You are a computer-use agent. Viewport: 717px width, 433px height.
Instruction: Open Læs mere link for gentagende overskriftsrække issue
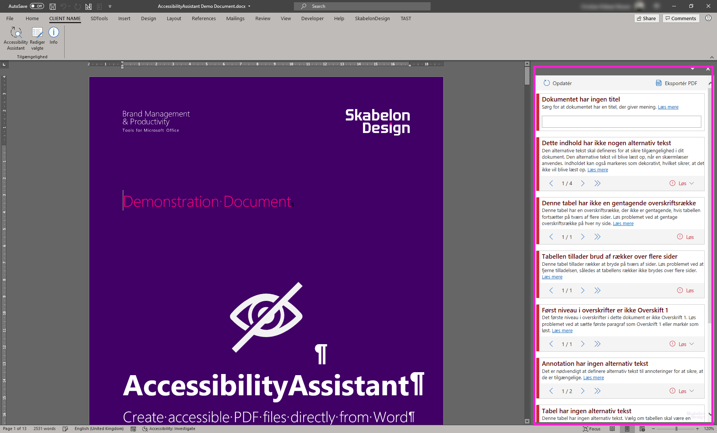coord(623,224)
